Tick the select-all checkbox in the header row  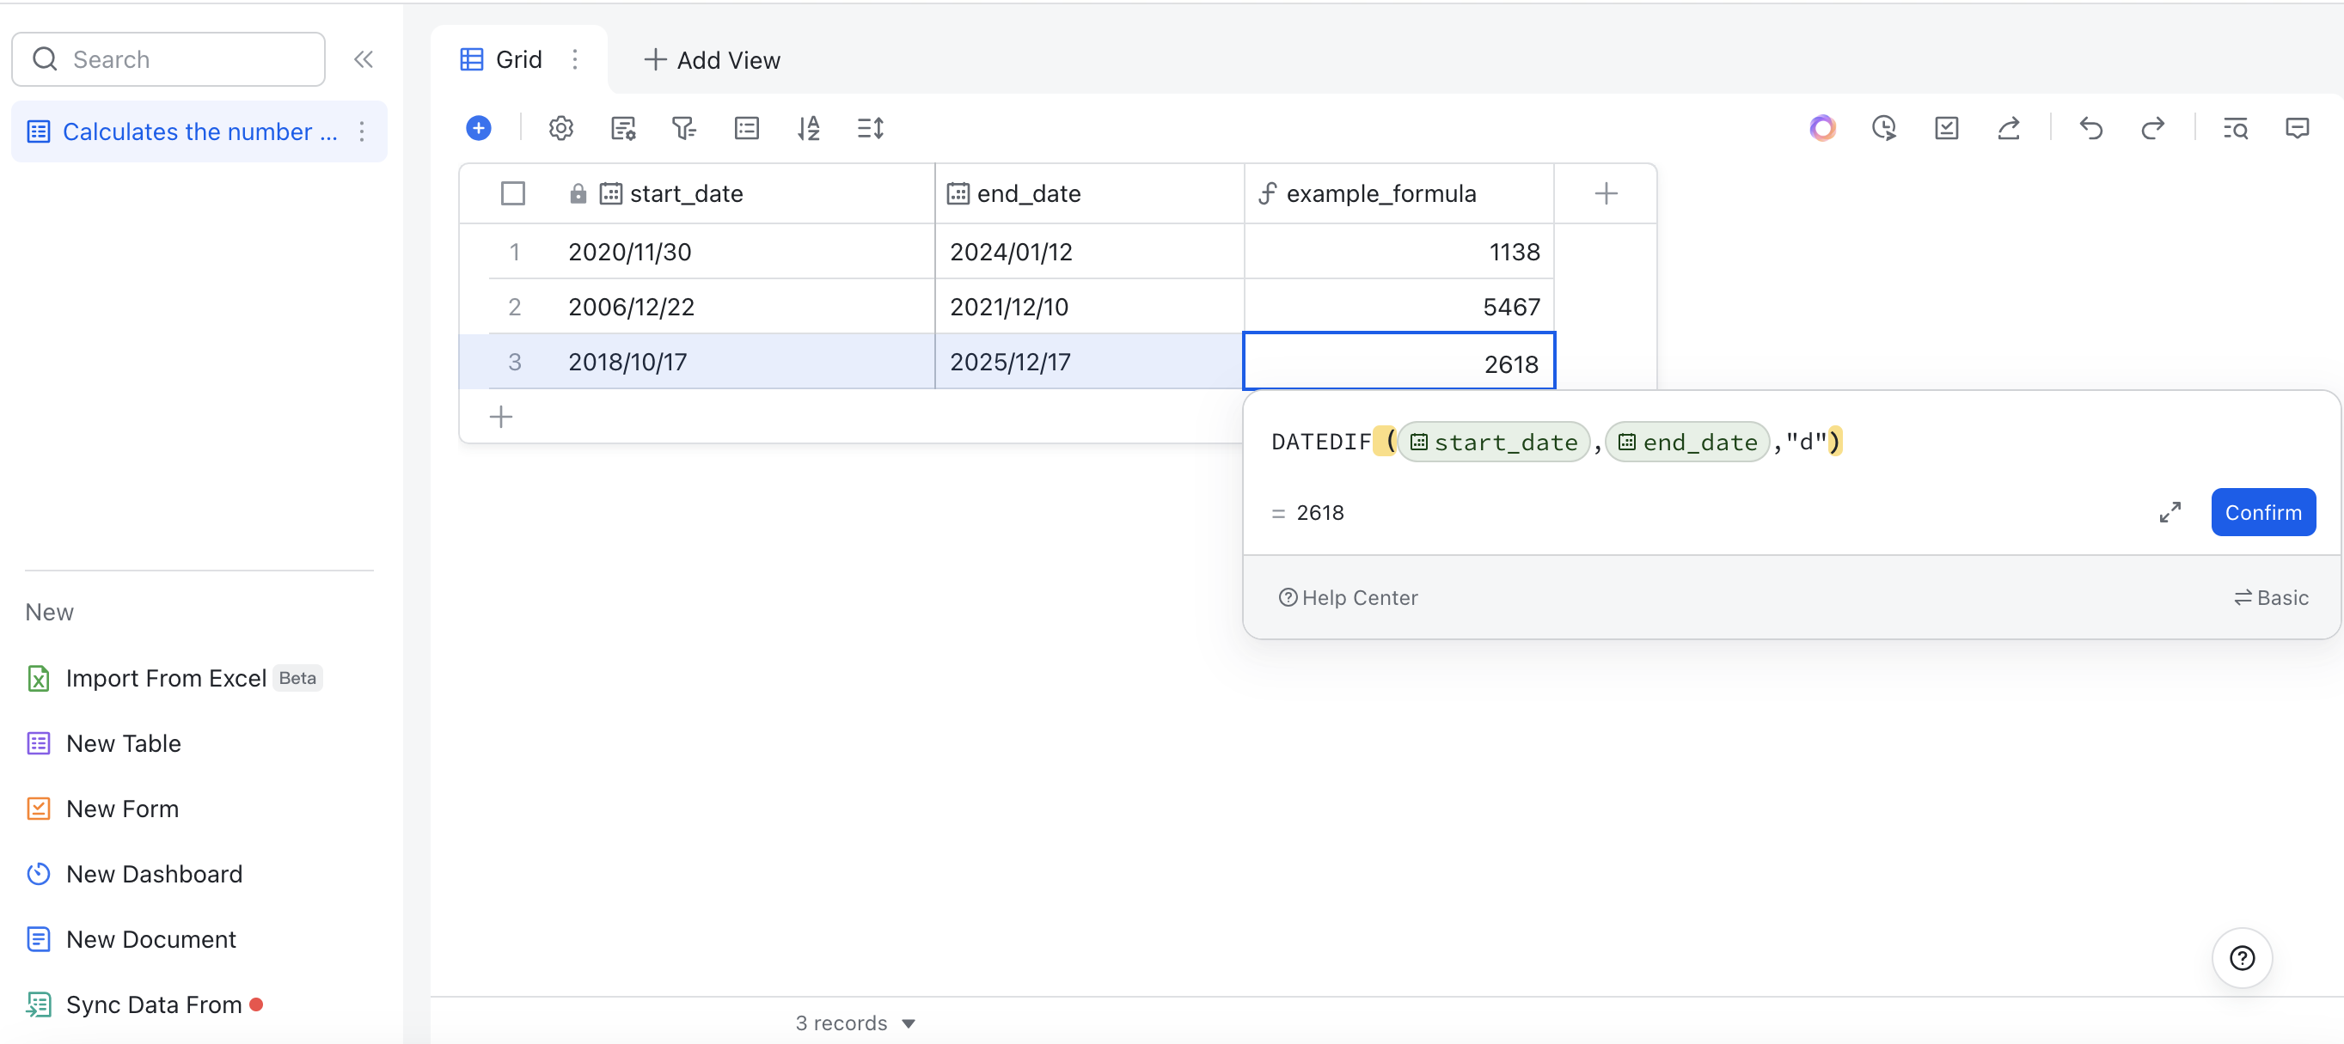point(513,192)
